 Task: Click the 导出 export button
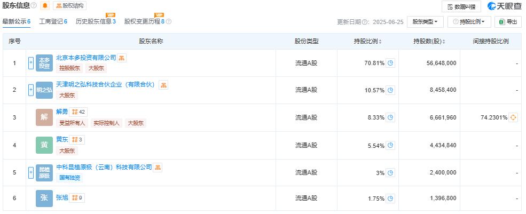point(508,22)
